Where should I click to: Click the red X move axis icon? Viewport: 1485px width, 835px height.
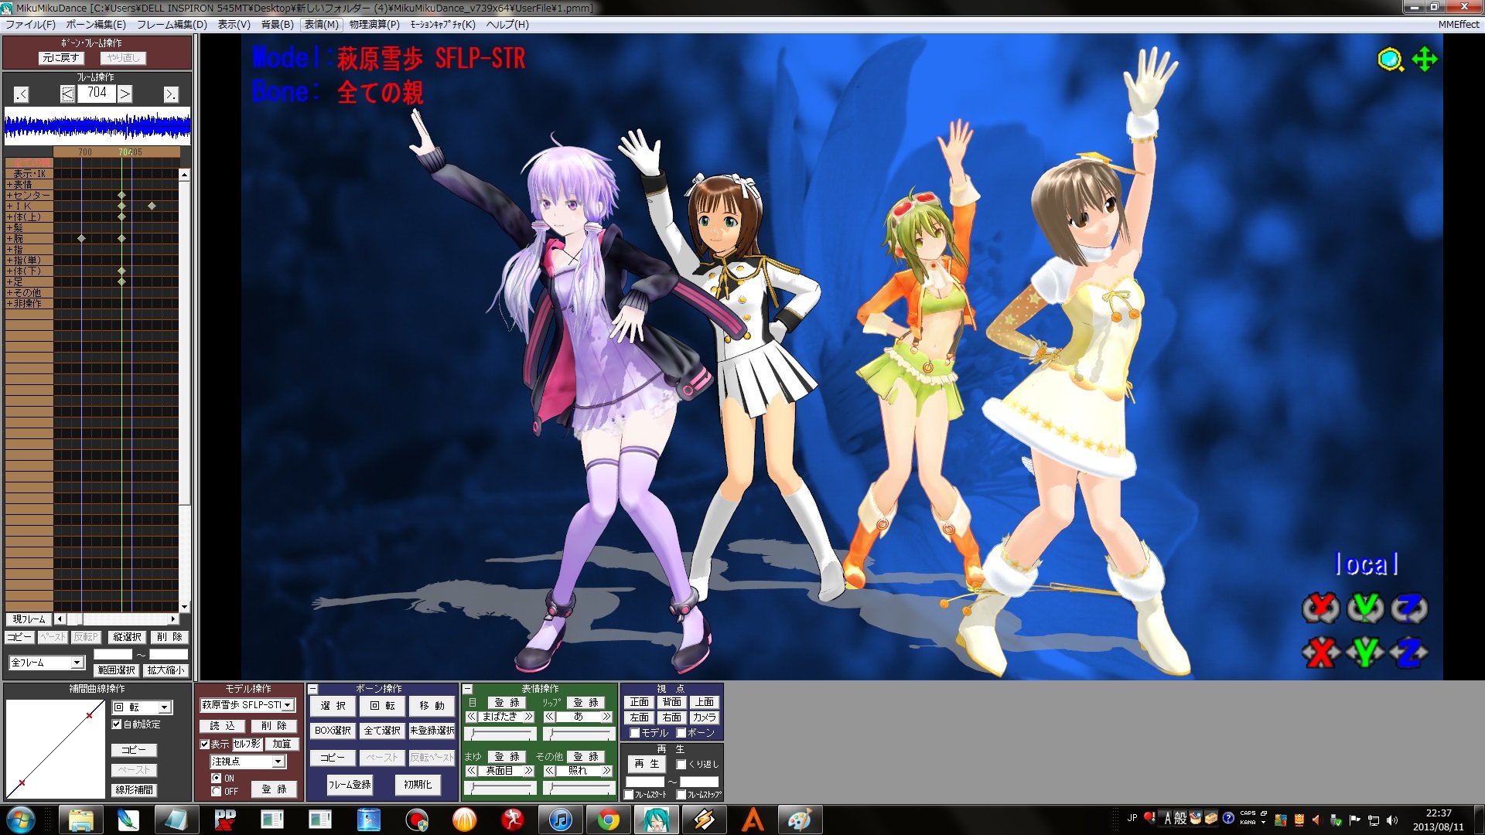[1320, 653]
